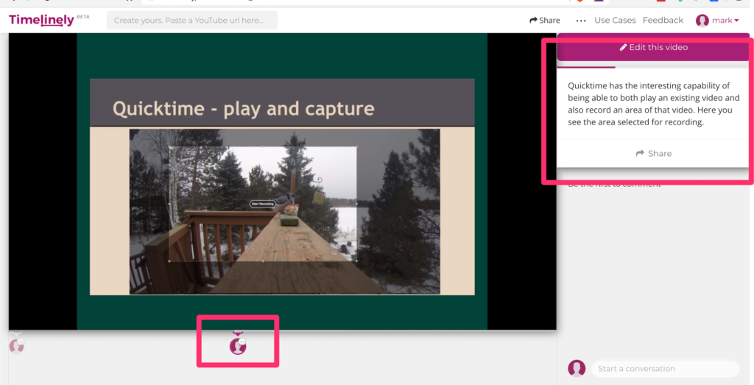Click the highlighted timeline marker avatar

[x=237, y=345]
